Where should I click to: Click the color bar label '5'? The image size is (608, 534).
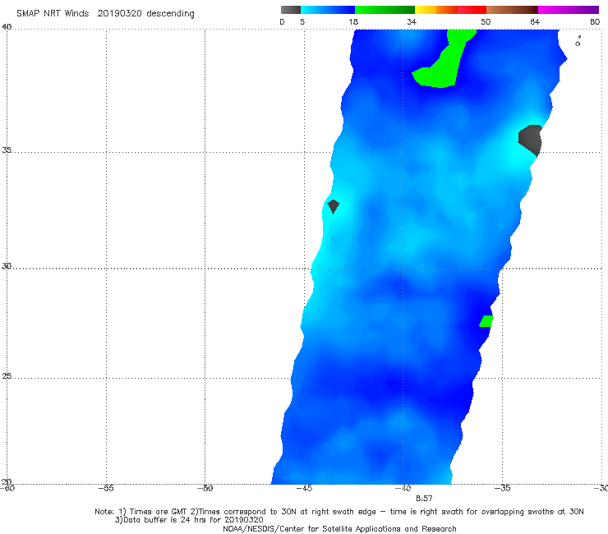(x=302, y=21)
